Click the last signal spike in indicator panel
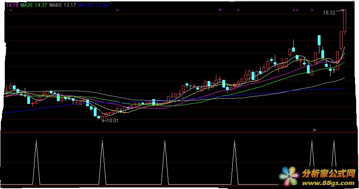Viewport: 359px width, 189px height. click(x=334, y=162)
